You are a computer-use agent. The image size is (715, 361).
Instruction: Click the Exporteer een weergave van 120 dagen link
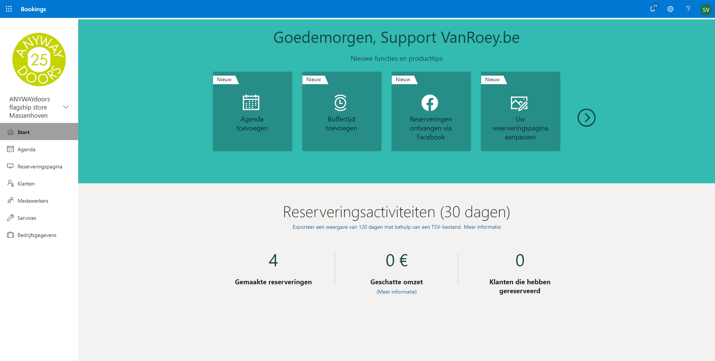pyautogui.click(x=377, y=227)
